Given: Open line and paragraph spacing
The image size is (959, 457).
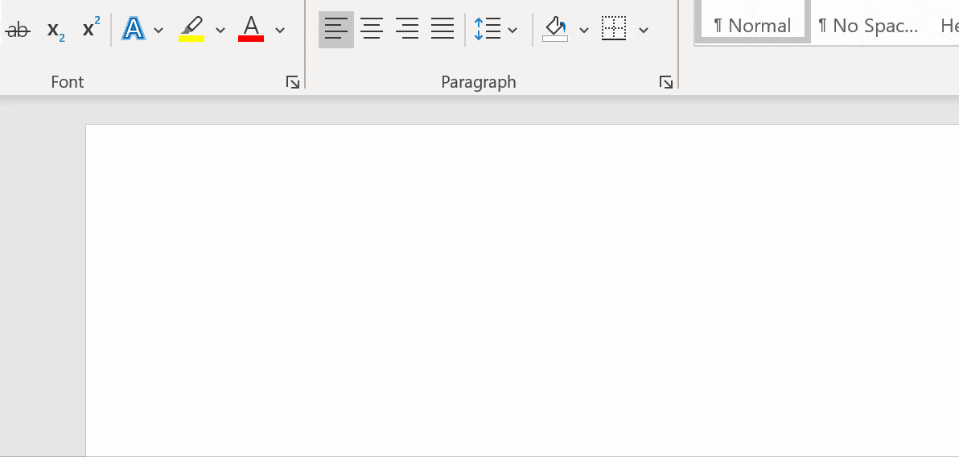Looking at the screenshot, I should coord(496,31).
